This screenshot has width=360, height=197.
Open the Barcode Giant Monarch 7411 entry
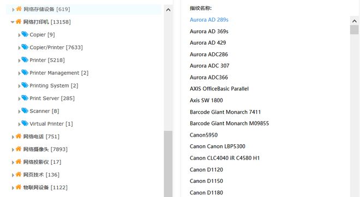[225, 112]
